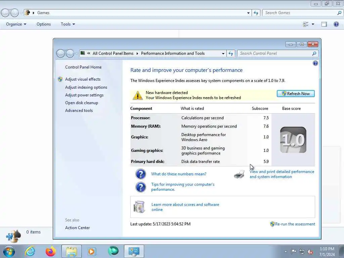Switch to Control Panel taskbar button
Image resolution: width=344 pixels, height=258 pixels.
[x=134, y=251]
